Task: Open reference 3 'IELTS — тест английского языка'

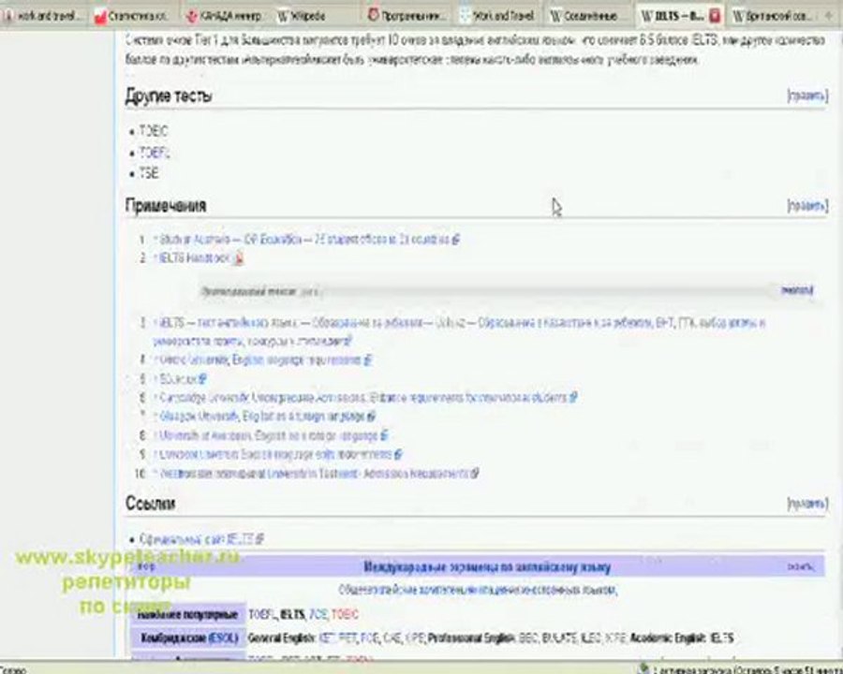Action: pos(459,331)
